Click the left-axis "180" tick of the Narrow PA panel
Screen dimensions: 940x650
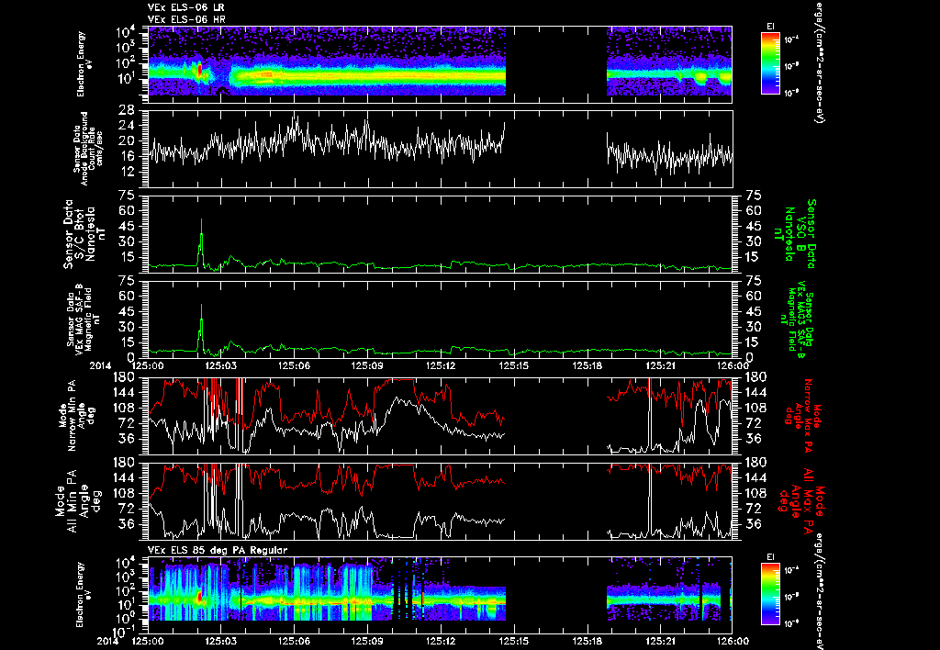coord(124,376)
